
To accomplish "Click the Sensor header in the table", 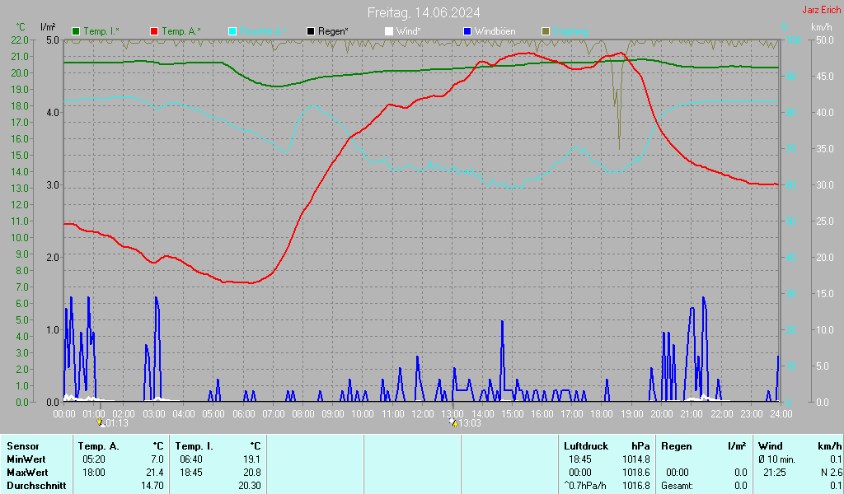I will 22,445.
